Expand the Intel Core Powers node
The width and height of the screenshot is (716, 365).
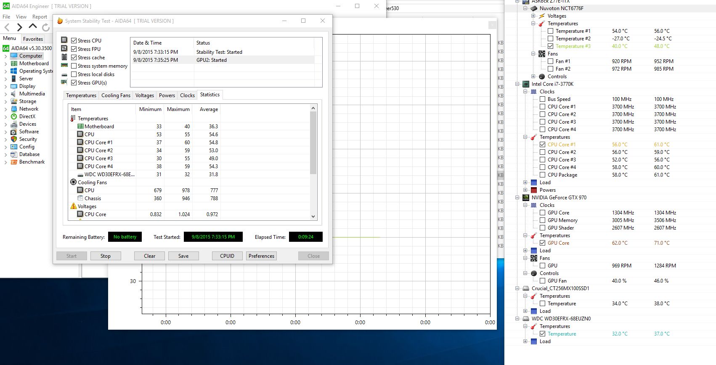coord(525,190)
